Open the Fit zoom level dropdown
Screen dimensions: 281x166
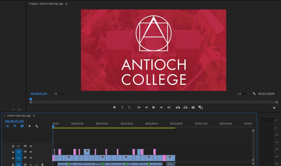pyautogui.click(x=60, y=94)
